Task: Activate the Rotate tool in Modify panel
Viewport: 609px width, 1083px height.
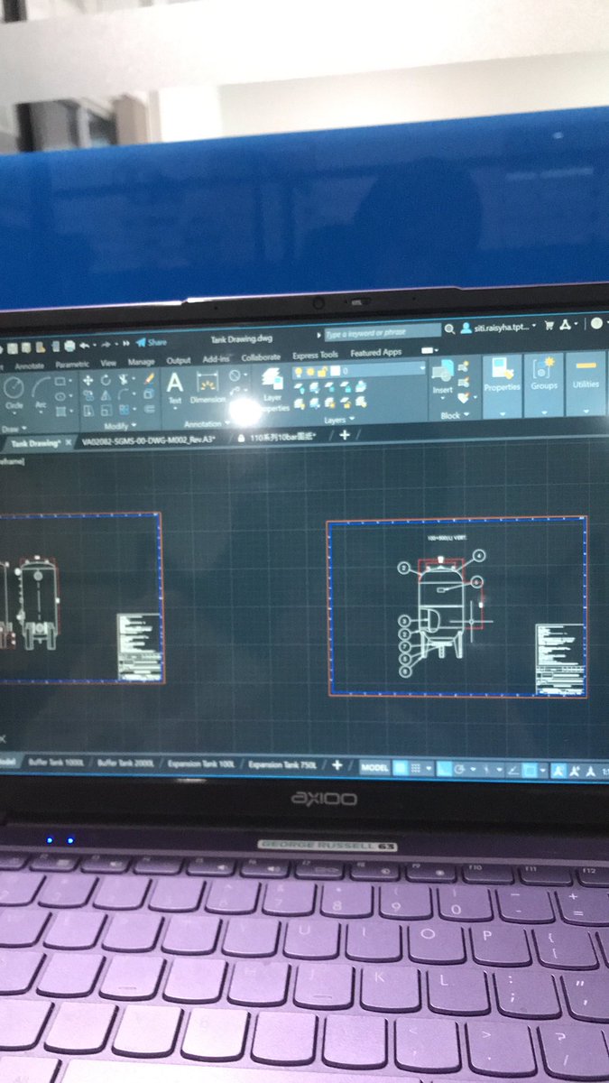Action: coord(106,380)
